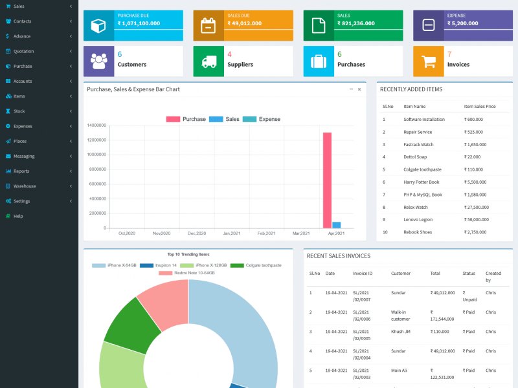The width and height of the screenshot is (518, 388).
Task: Click the blue Sales bar for Apr,2021
Action: click(x=336, y=225)
